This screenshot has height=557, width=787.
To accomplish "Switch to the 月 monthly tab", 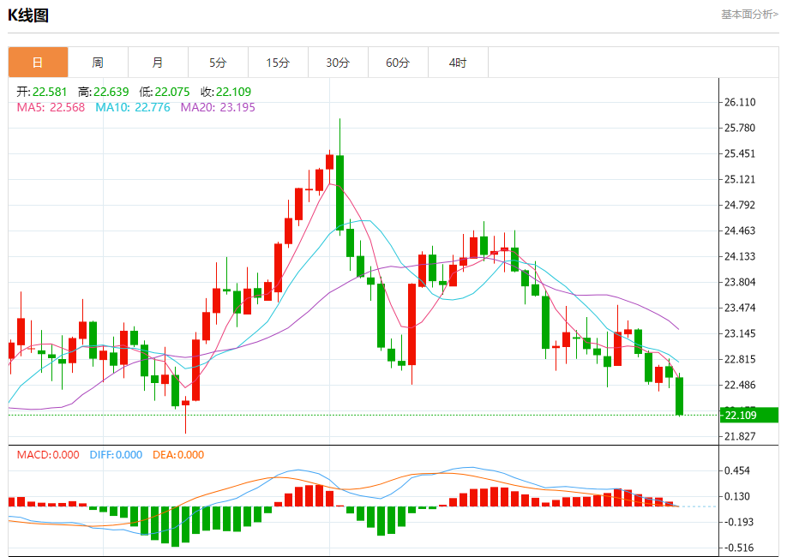I will click(x=158, y=63).
